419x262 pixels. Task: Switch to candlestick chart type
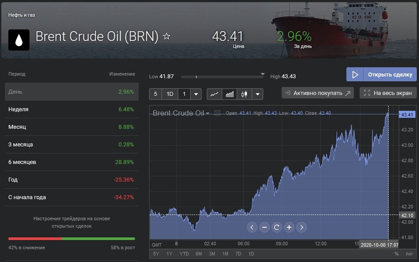click(x=244, y=94)
